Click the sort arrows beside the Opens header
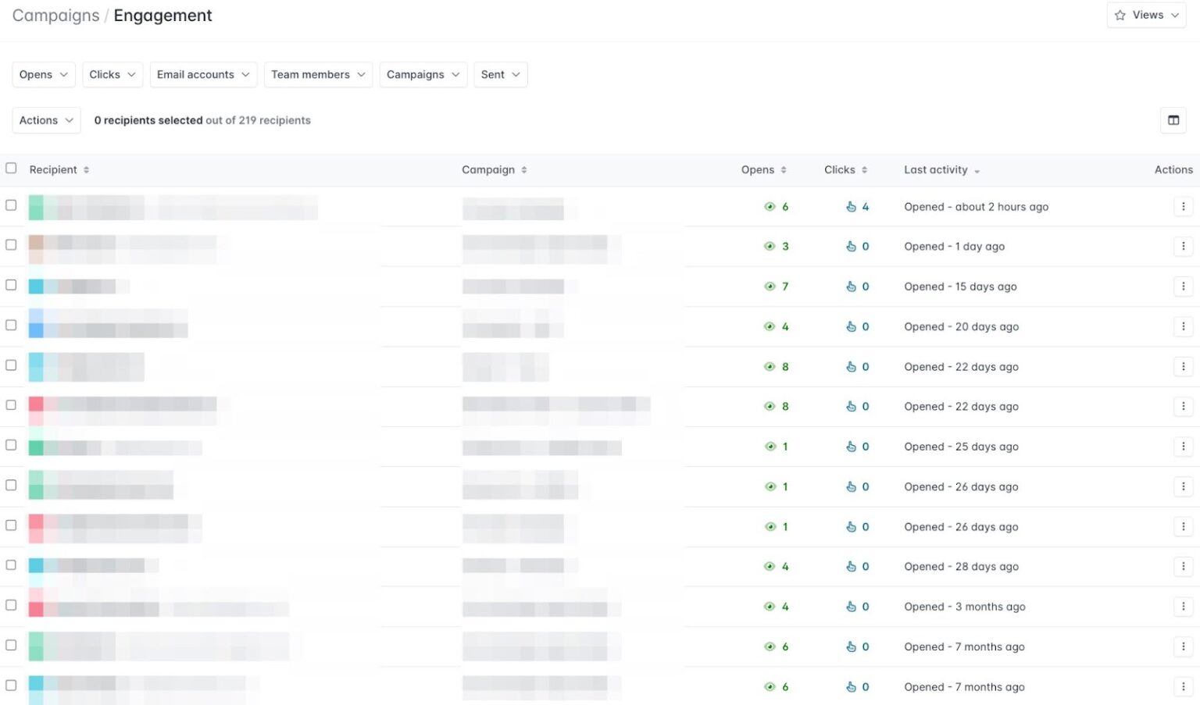The image size is (1200, 705). 783,169
